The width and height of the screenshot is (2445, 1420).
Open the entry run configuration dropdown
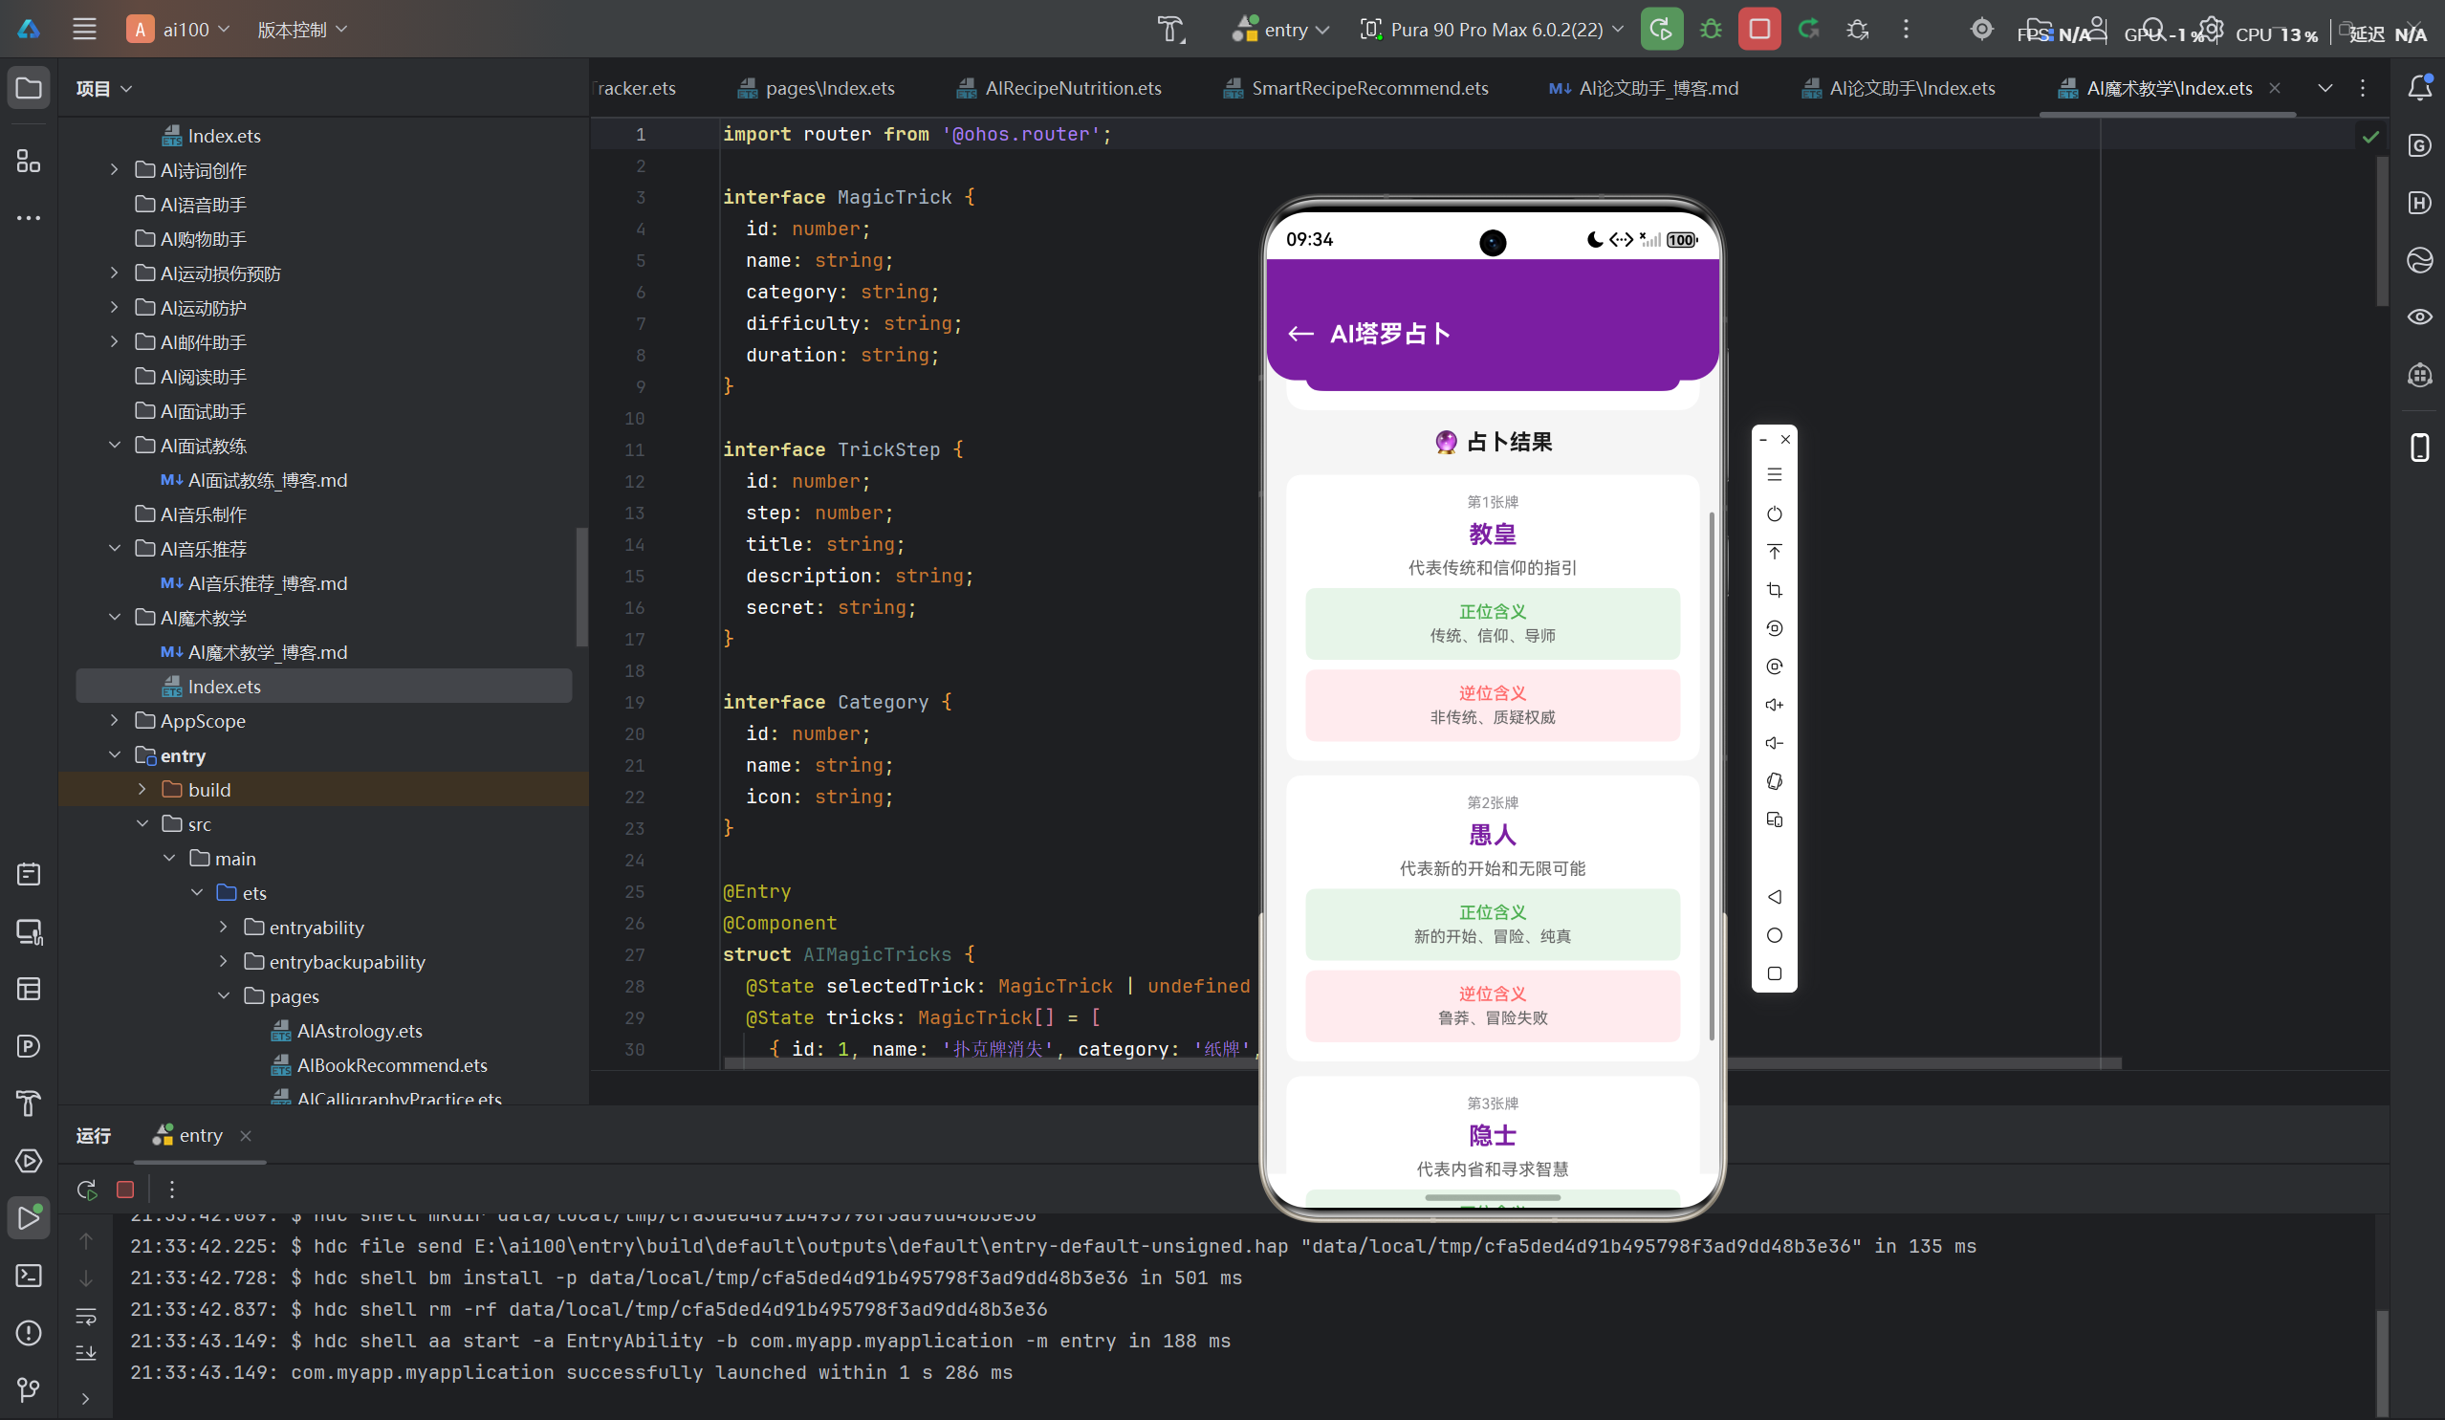1279,29
